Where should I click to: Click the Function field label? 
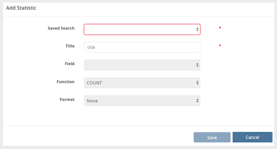point(66,82)
